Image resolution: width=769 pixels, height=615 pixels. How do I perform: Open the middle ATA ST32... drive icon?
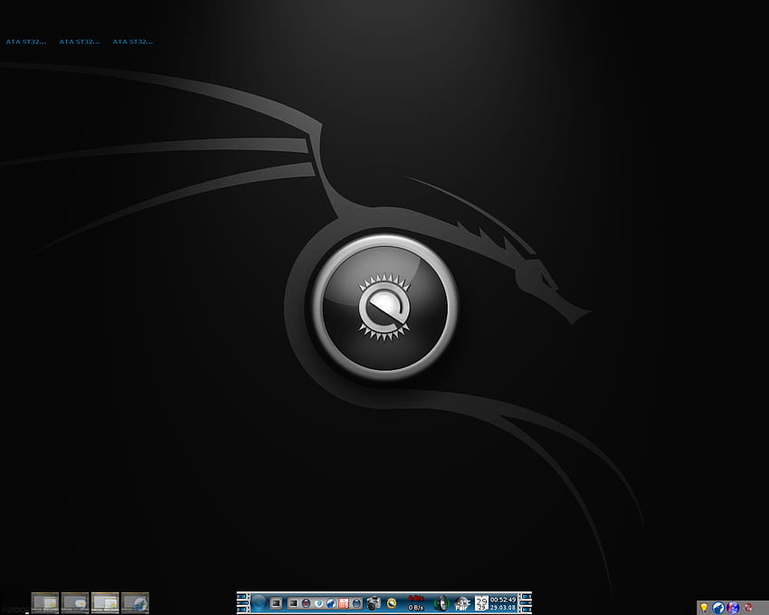80,42
